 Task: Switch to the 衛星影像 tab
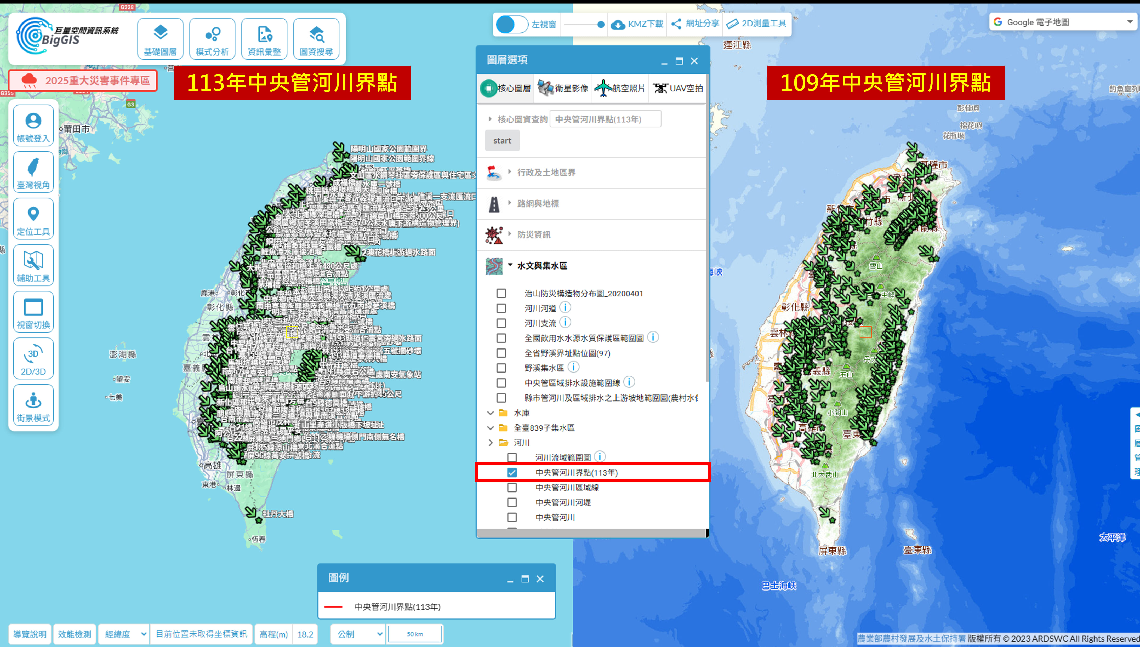coord(563,88)
